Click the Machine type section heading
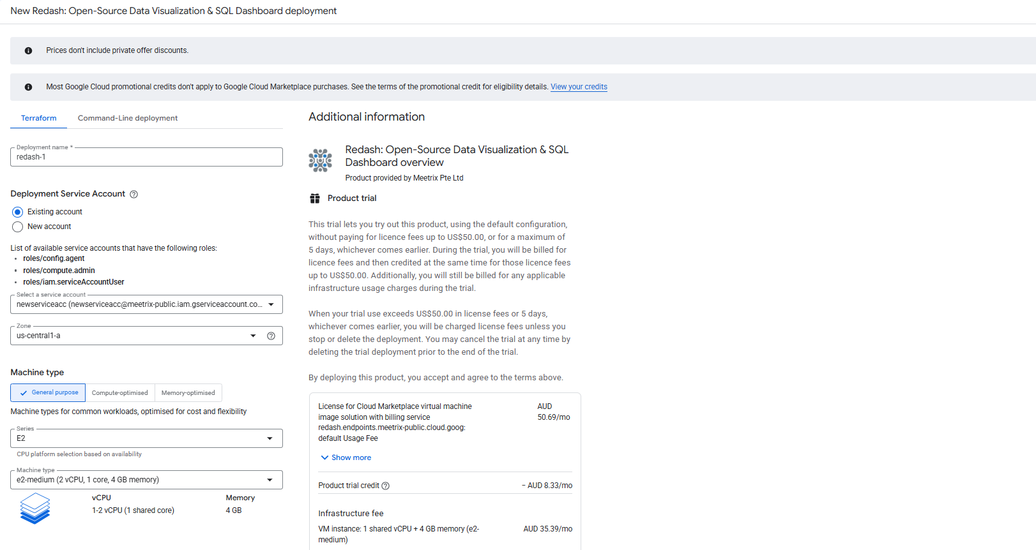 pyautogui.click(x=37, y=373)
